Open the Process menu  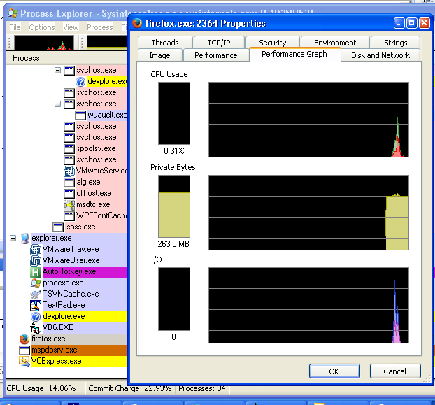click(100, 27)
